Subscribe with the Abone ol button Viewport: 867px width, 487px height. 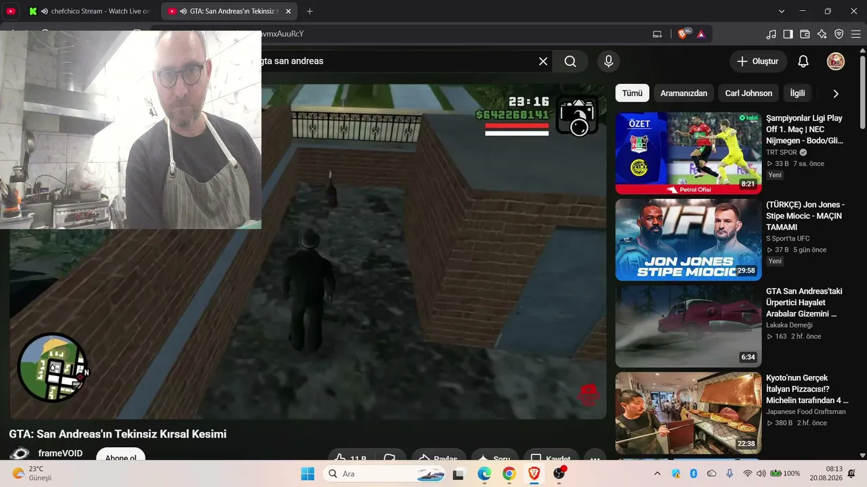coord(121,455)
